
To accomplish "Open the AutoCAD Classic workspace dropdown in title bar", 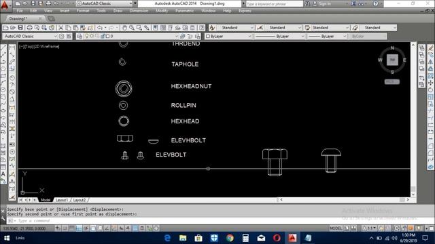I will point(105,3).
